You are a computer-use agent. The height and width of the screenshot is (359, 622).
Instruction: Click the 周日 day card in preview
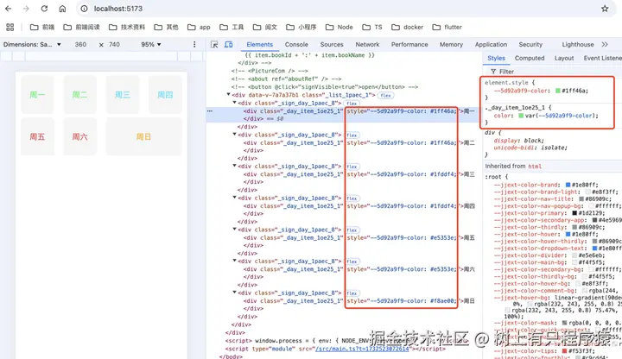(x=143, y=136)
